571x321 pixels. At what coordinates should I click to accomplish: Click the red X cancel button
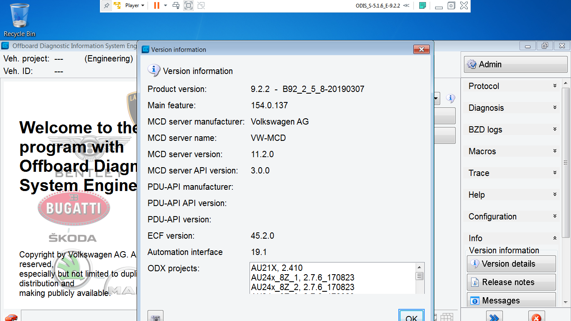pyautogui.click(x=536, y=316)
